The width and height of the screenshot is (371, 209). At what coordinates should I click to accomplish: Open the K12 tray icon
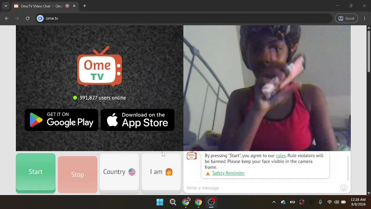point(292,202)
